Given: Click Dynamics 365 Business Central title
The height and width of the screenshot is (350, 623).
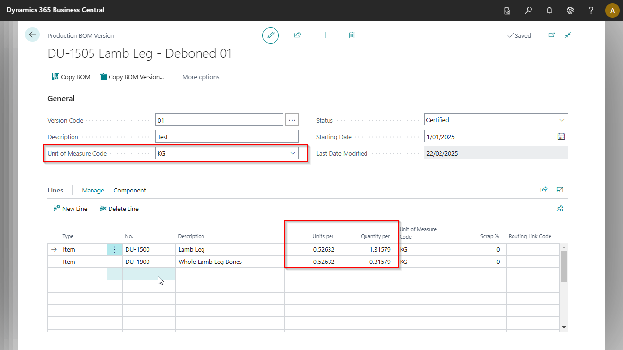Looking at the screenshot, I should click(55, 10).
